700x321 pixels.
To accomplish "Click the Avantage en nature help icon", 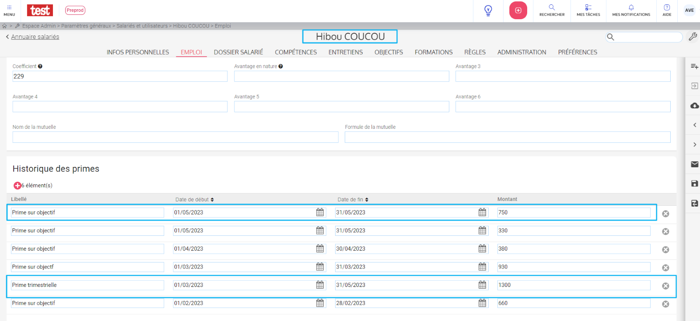I will click(x=280, y=66).
